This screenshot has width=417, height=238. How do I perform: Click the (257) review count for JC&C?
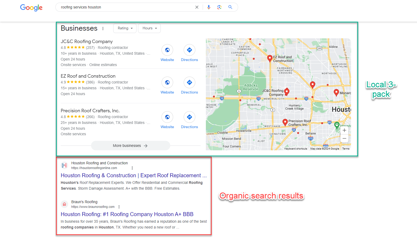[x=90, y=48]
